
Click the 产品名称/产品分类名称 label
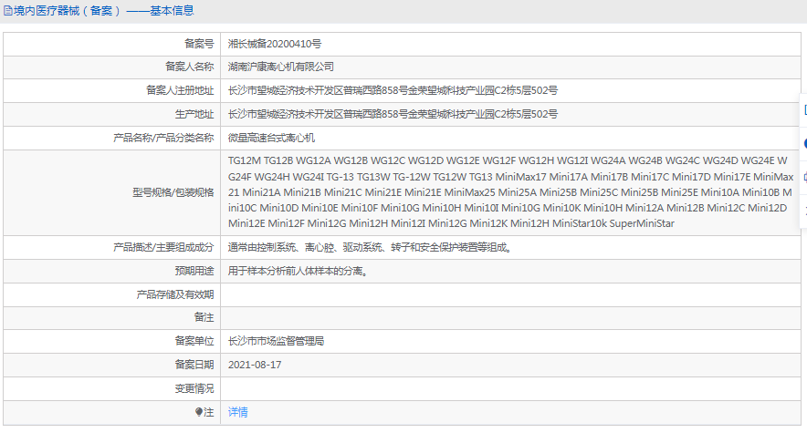[163, 138]
